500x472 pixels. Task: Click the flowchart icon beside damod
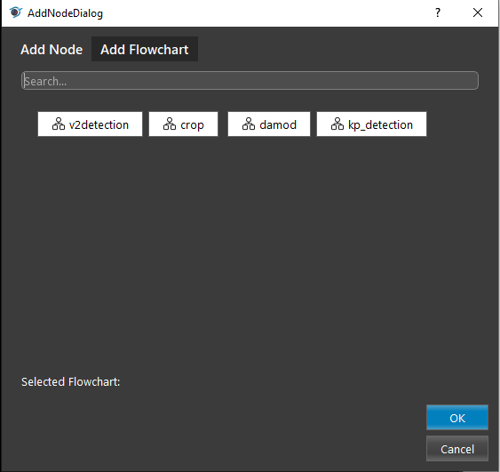pos(249,124)
